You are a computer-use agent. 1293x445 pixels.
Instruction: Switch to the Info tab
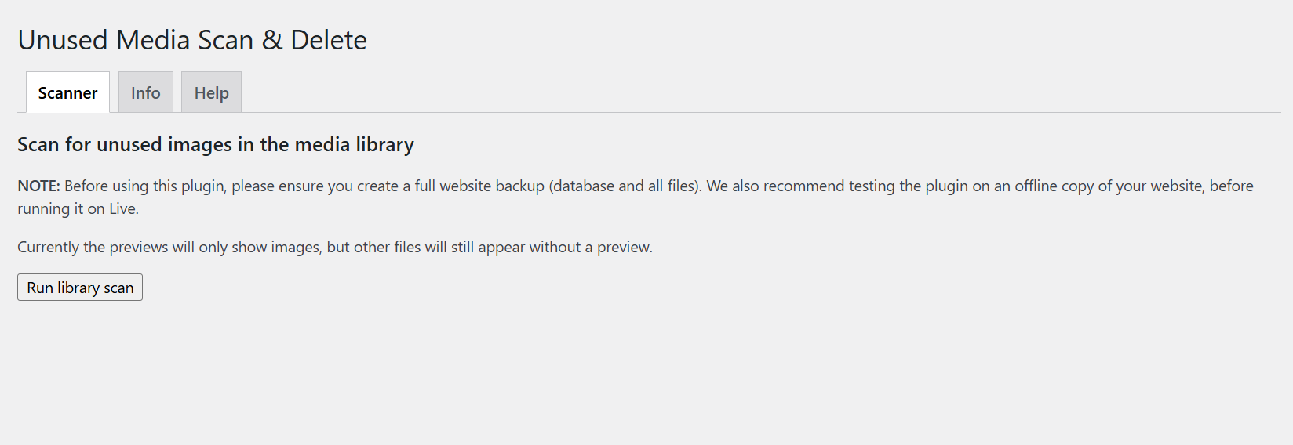pos(145,92)
